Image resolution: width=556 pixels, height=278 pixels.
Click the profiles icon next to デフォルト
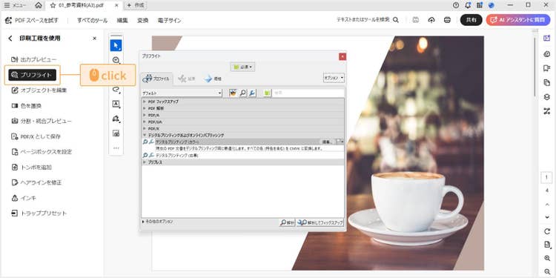(233, 93)
